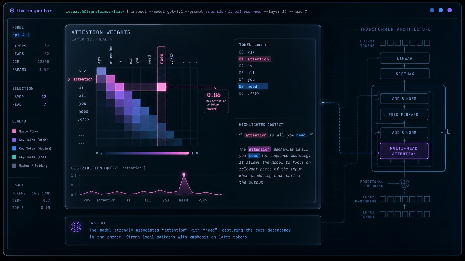Open the Softmax block
Screen dimensions: 465x261
pyautogui.click(x=405, y=74)
